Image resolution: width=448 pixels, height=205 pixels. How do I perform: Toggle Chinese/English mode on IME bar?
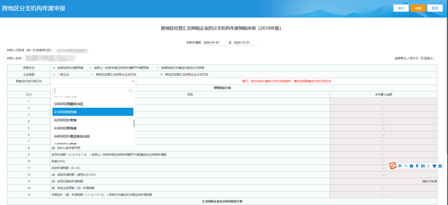pyautogui.click(x=400, y=166)
